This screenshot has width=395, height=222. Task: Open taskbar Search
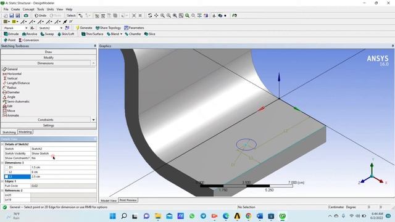(x=124, y=216)
